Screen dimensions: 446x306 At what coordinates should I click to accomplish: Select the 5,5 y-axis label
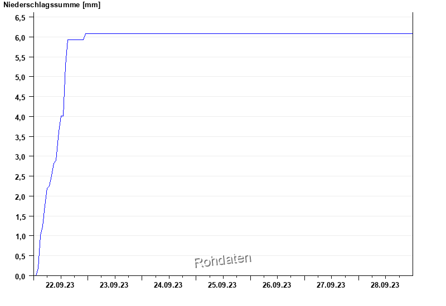pos(20,58)
